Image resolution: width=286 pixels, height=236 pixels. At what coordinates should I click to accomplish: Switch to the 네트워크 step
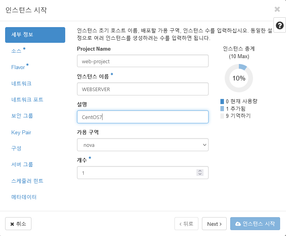(21, 84)
